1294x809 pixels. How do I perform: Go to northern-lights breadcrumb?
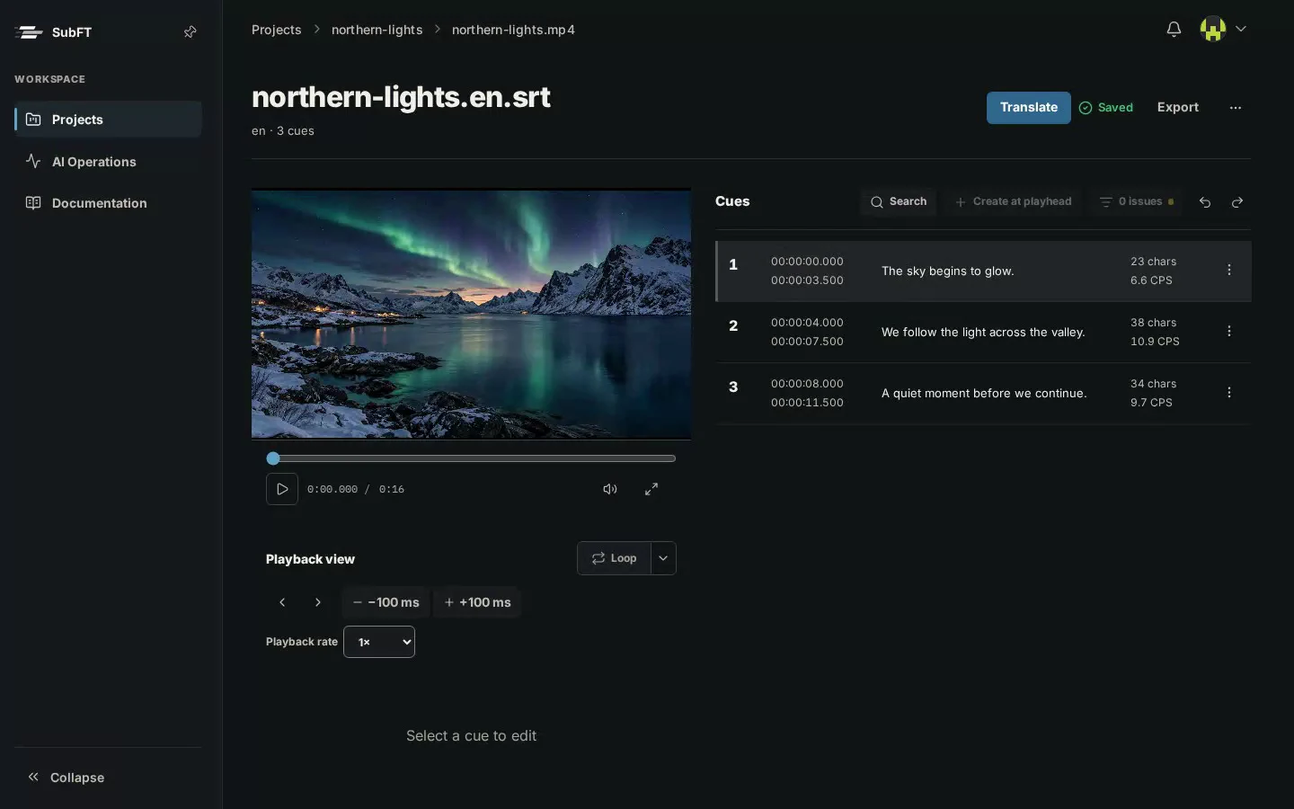tap(377, 30)
